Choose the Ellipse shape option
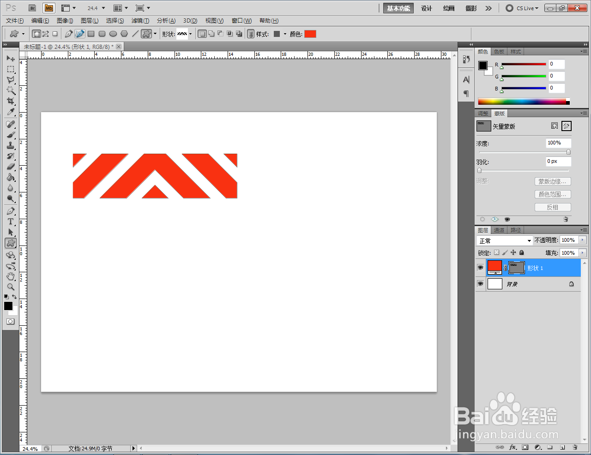 (113, 34)
